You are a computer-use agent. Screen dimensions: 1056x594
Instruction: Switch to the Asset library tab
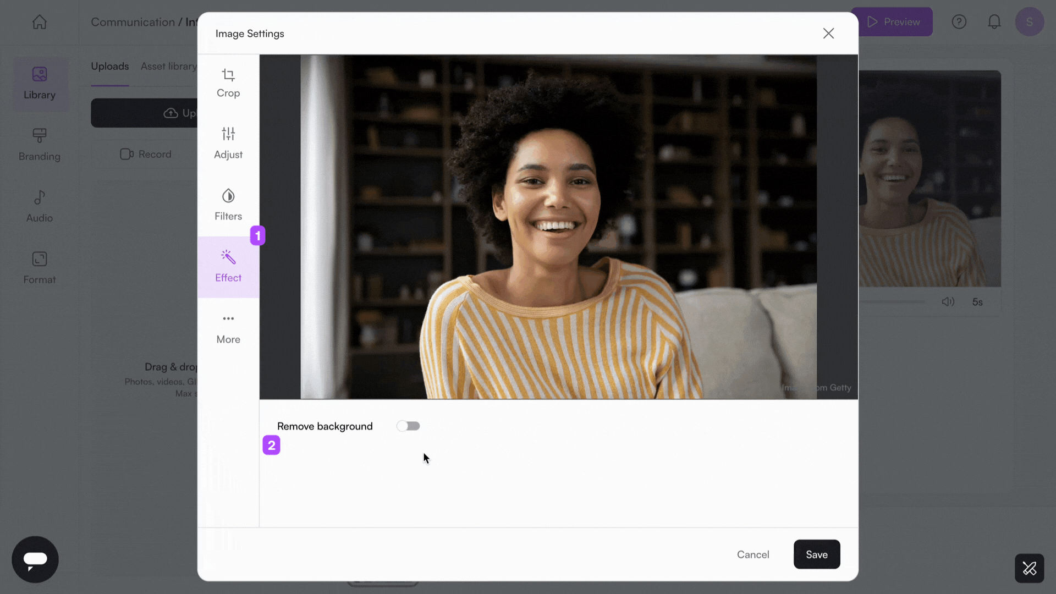[x=169, y=67]
